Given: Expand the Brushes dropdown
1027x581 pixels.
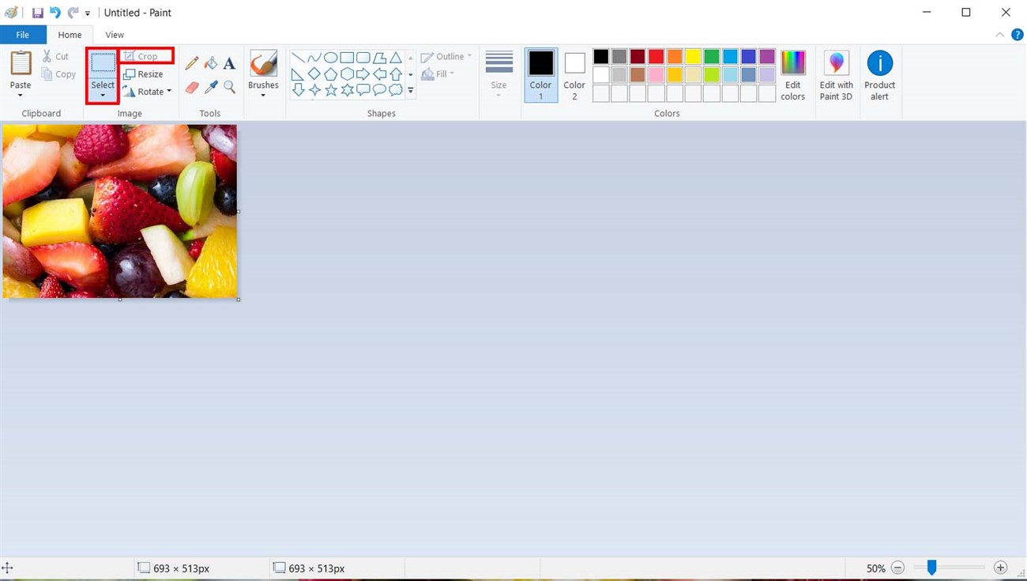Looking at the screenshot, I should tap(263, 96).
